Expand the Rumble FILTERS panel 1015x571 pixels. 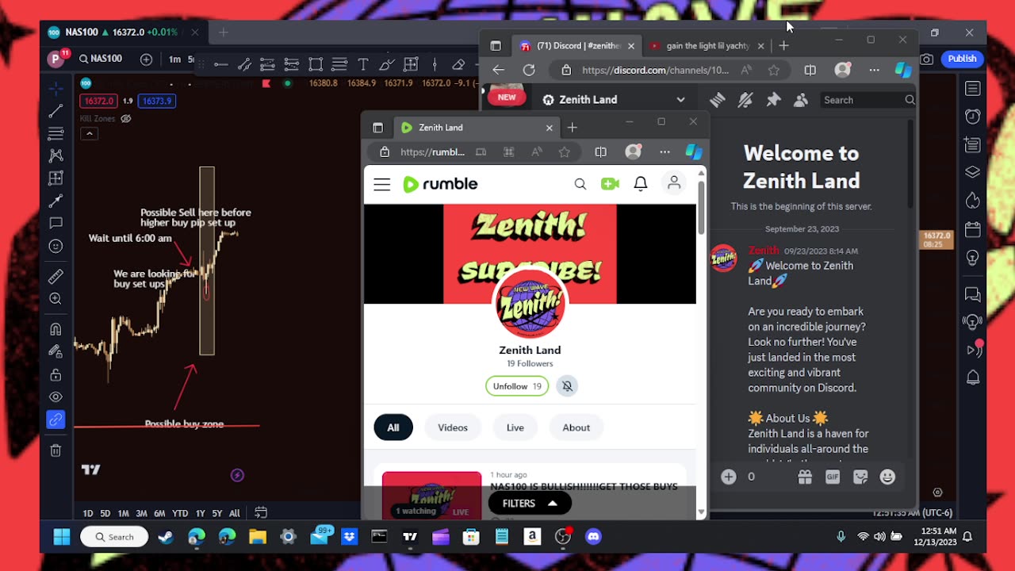click(x=530, y=504)
